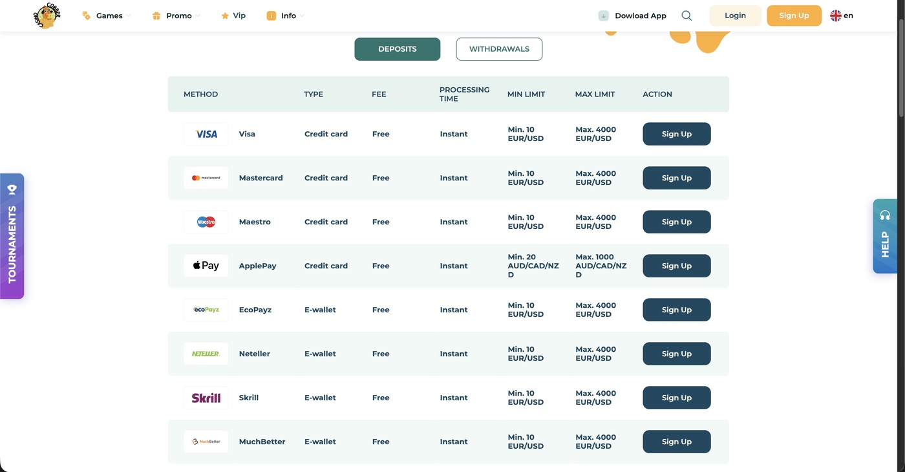The width and height of the screenshot is (905, 472).
Task: Click the Promo gift icon
Action: 156,16
